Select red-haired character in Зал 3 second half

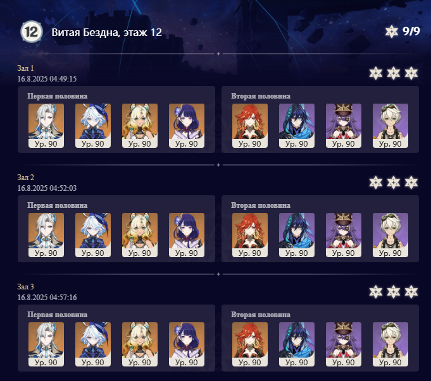(x=250, y=344)
